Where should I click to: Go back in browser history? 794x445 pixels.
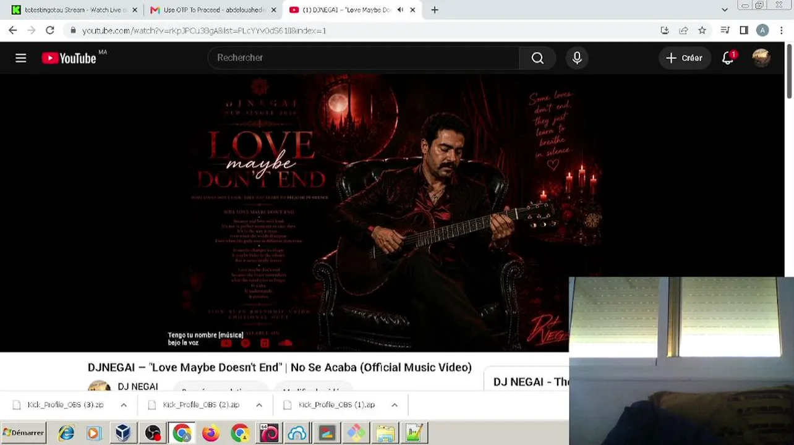point(13,30)
